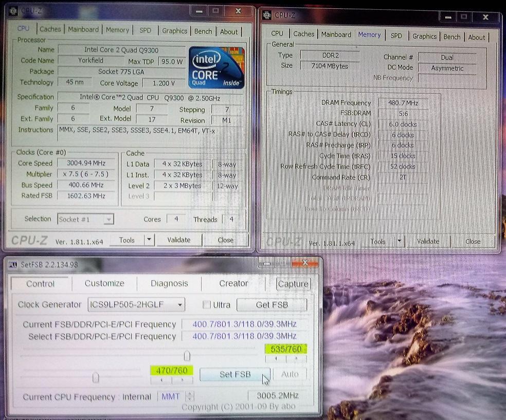Screen dimensions: 506x420
Task: Click FSB:DRAM ratio value 5:6
Action: pyautogui.click(x=403, y=114)
